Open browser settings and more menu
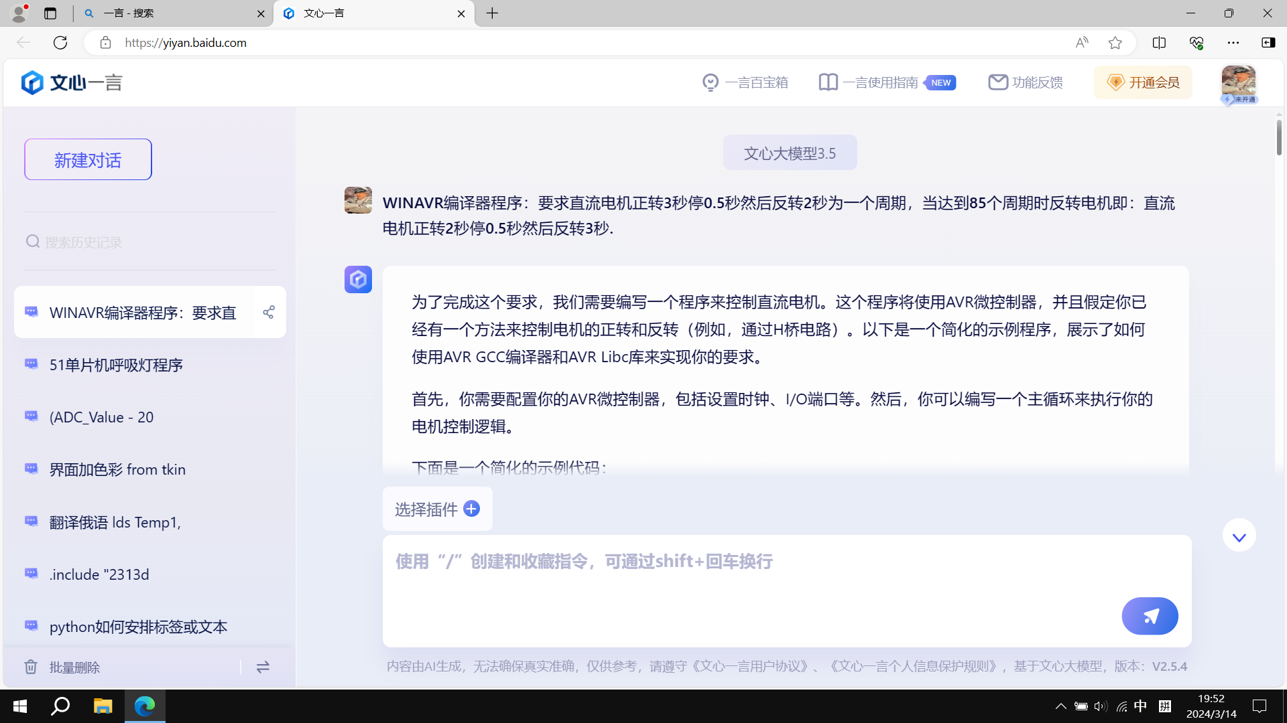Image resolution: width=1287 pixels, height=723 pixels. pyautogui.click(x=1233, y=42)
